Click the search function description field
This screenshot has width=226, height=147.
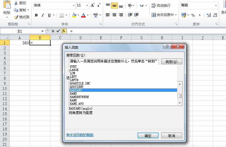tap(114, 61)
